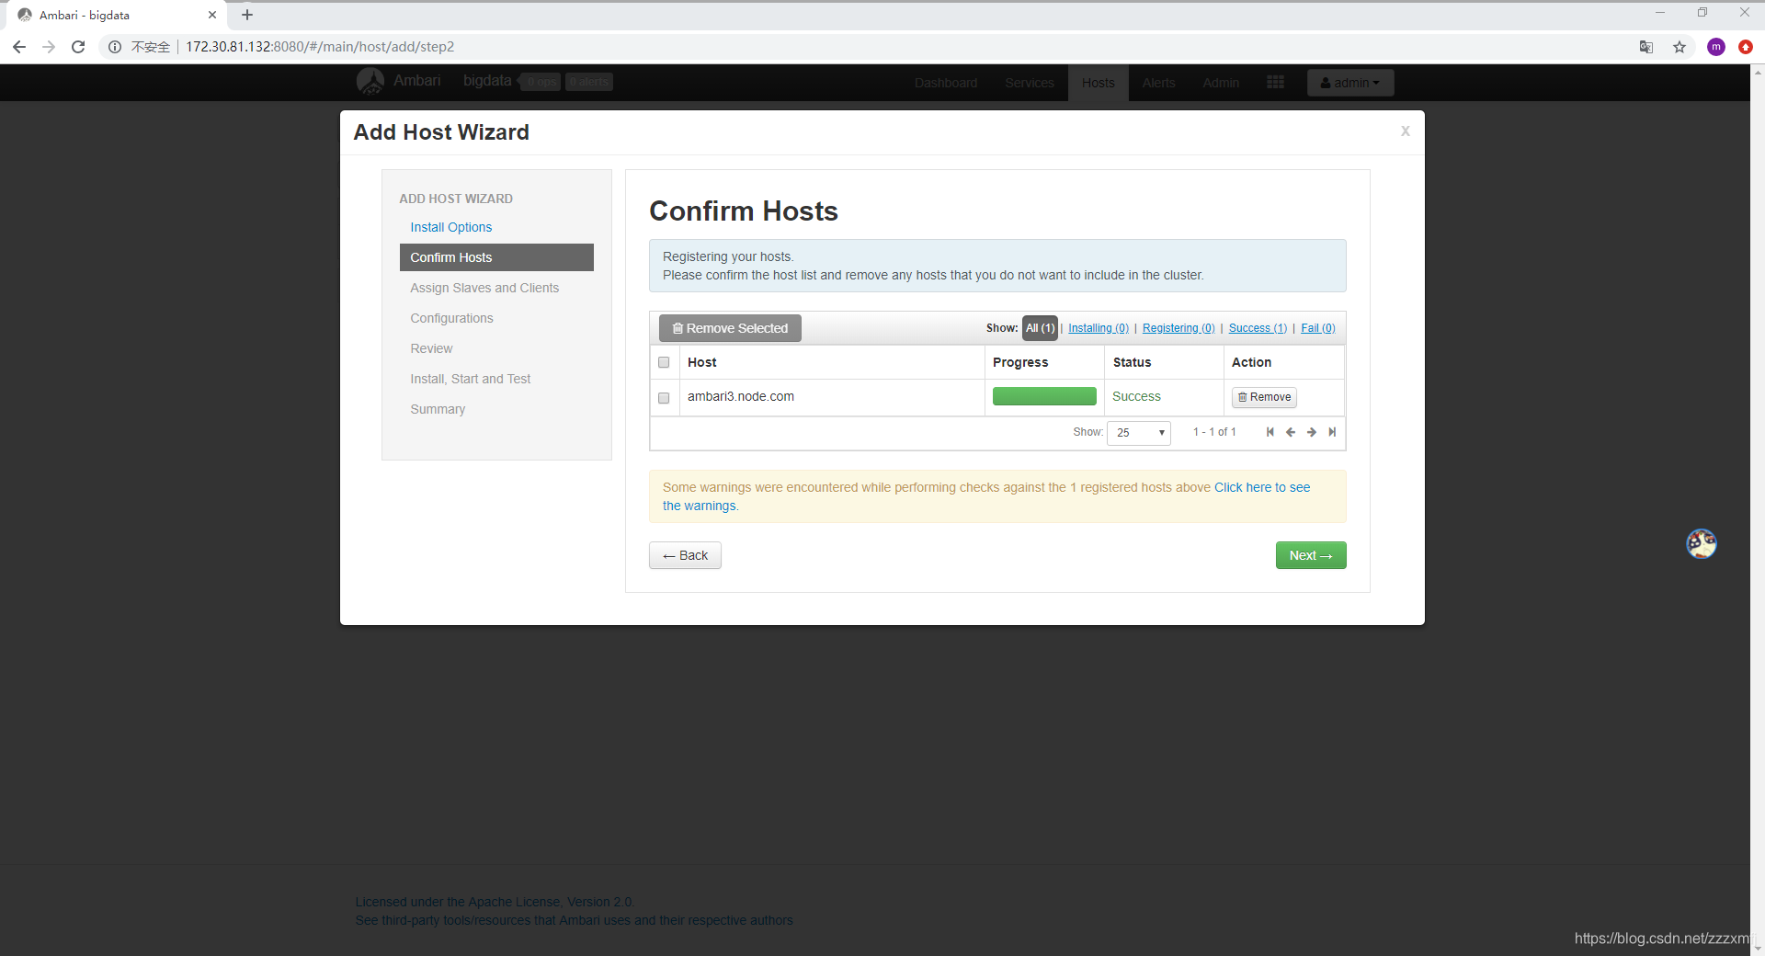The image size is (1765, 956).
Task: Filter hosts by Success (1)
Action: (x=1258, y=328)
